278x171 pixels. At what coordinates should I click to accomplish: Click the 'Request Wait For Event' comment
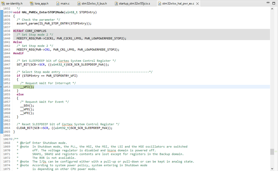[45, 102]
